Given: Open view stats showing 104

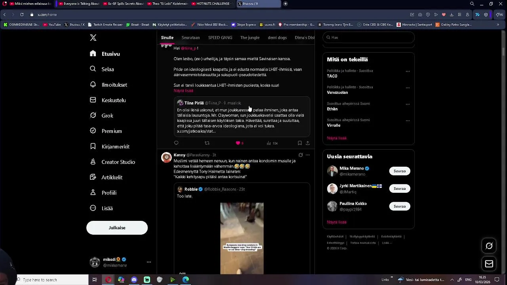Looking at the screenshot, I should click(x=272, y=143).
